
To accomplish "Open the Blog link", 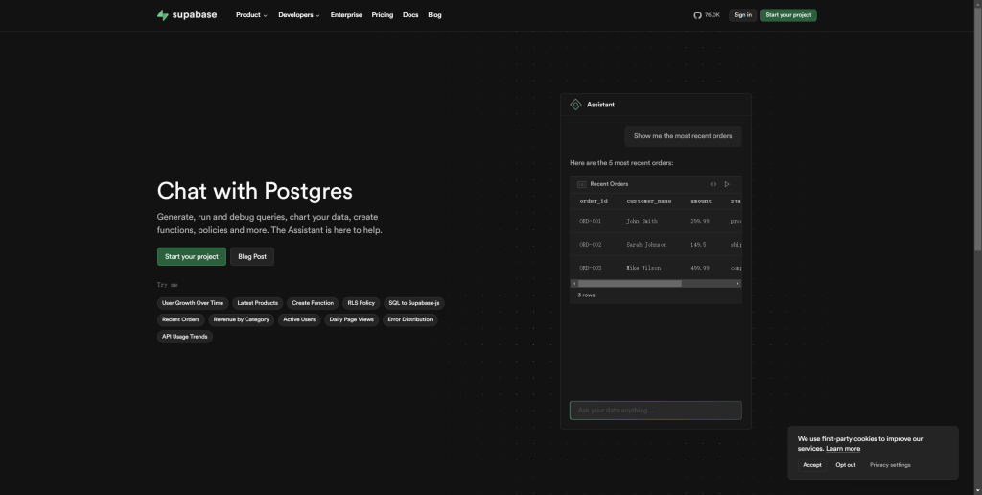I will tap(434, 15).
